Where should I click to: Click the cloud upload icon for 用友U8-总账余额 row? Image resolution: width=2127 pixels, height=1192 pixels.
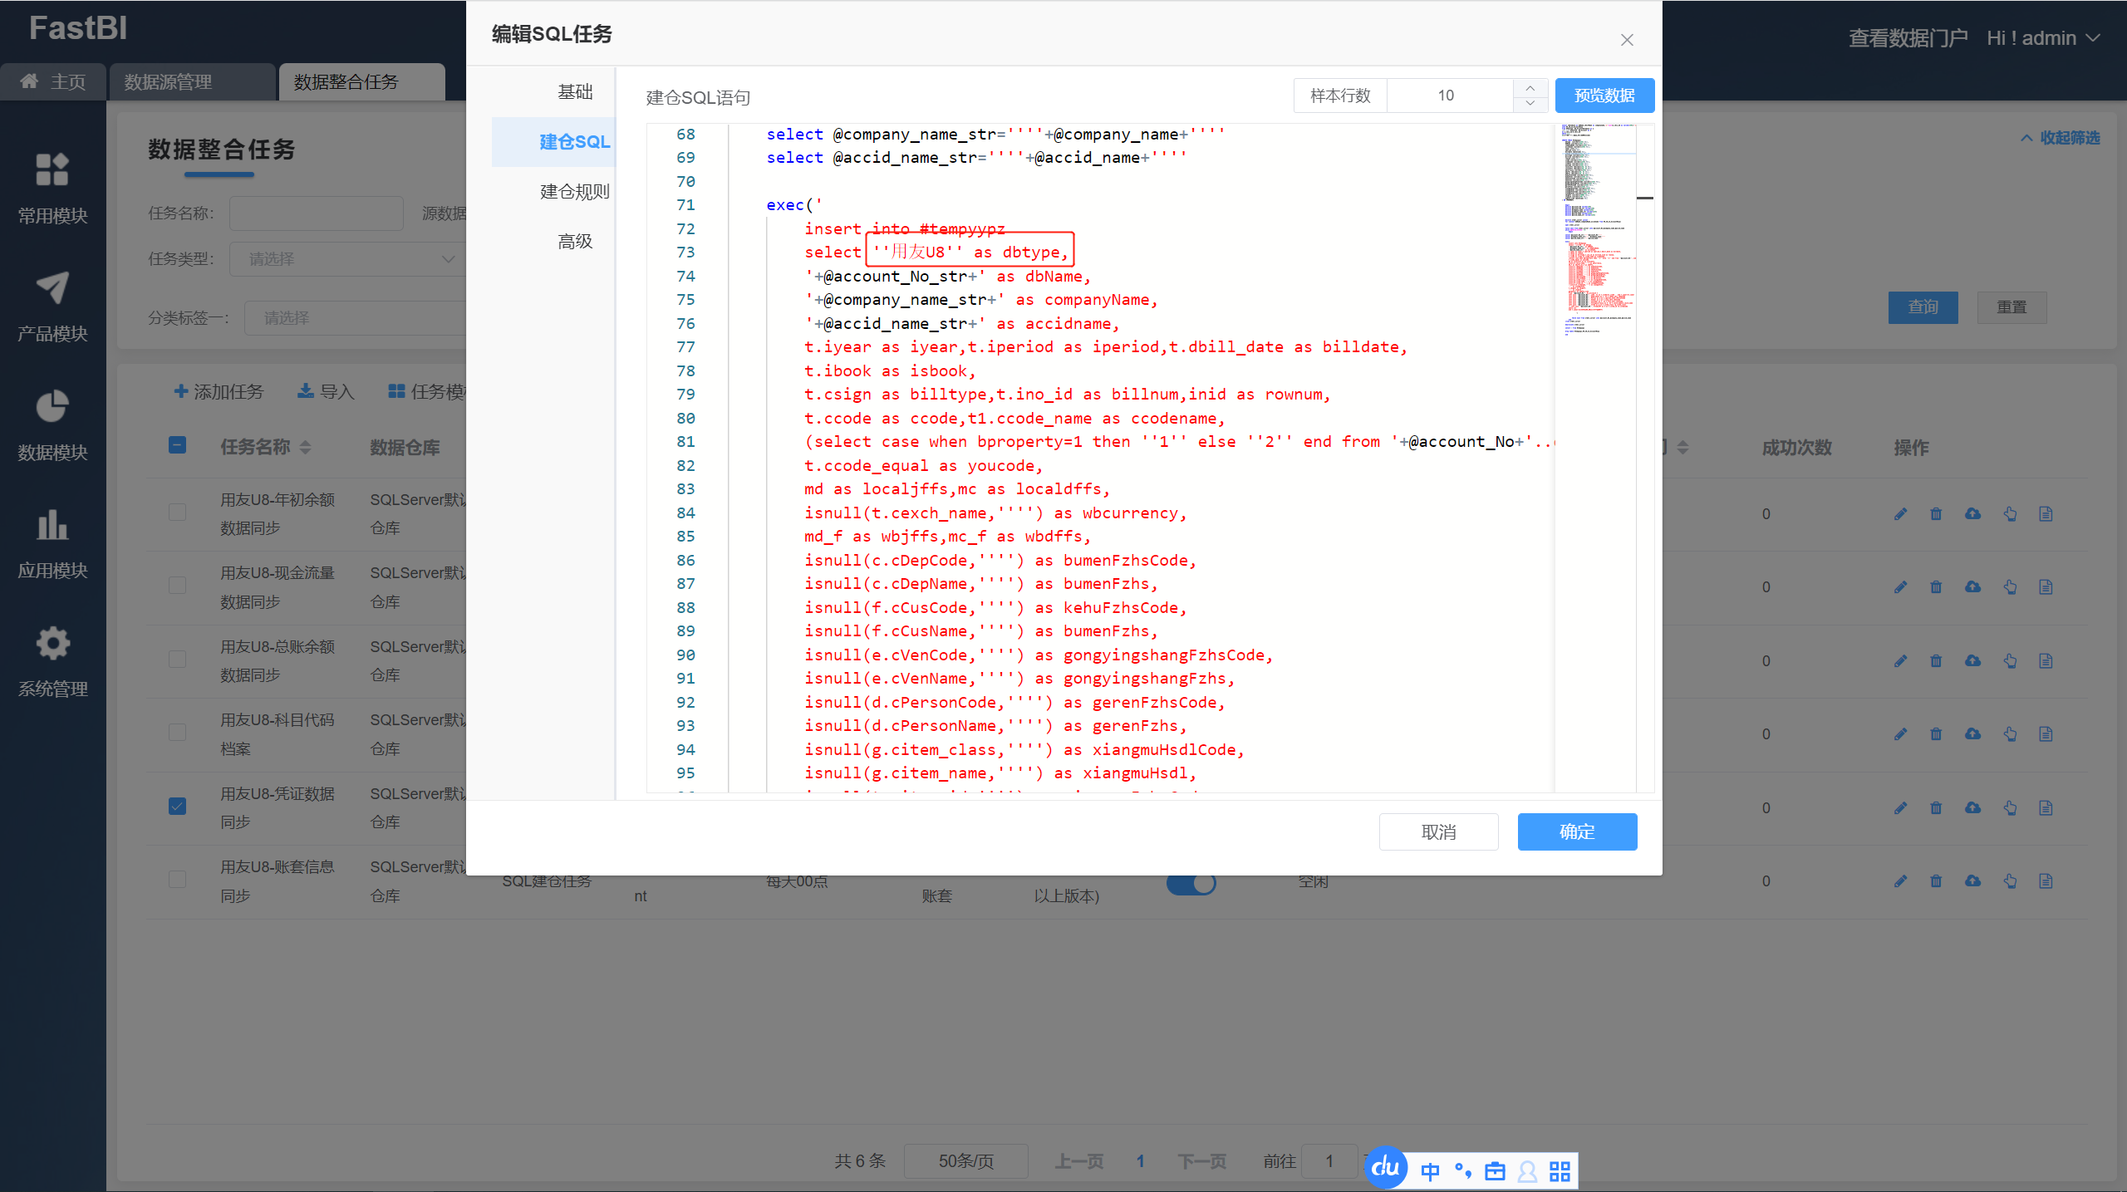(1972, 661)
